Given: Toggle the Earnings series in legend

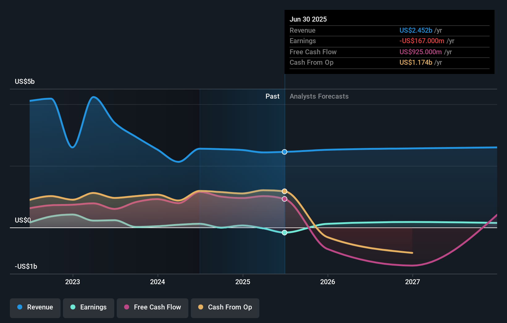Looking at the screenshot, I should (x=89, y=308).
